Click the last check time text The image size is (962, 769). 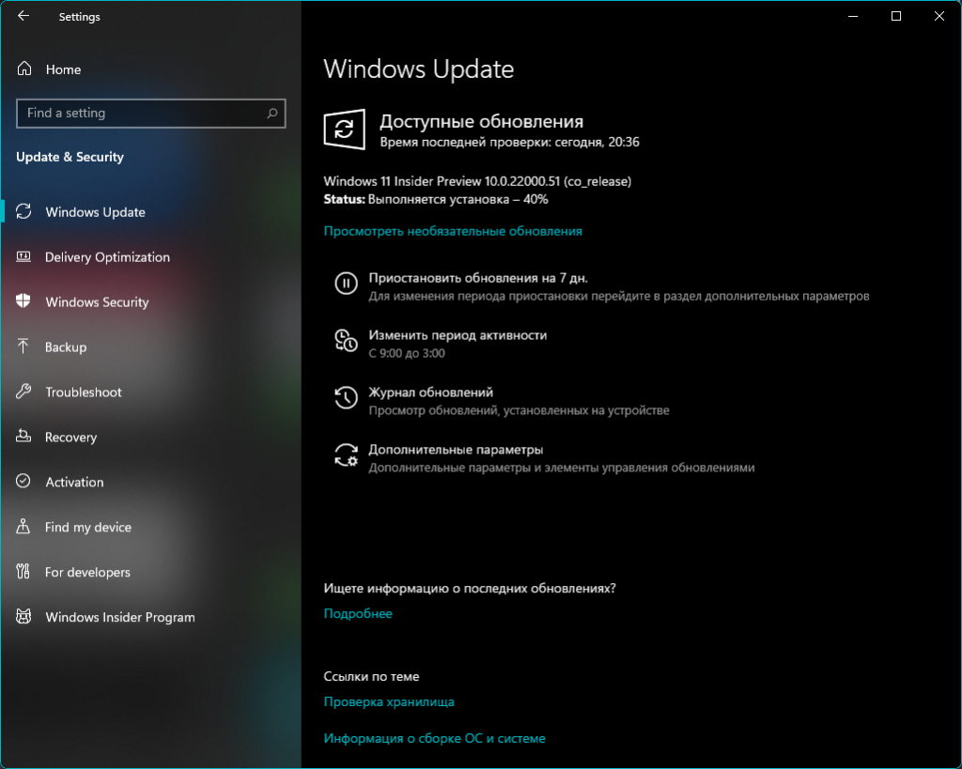[509, 142]
